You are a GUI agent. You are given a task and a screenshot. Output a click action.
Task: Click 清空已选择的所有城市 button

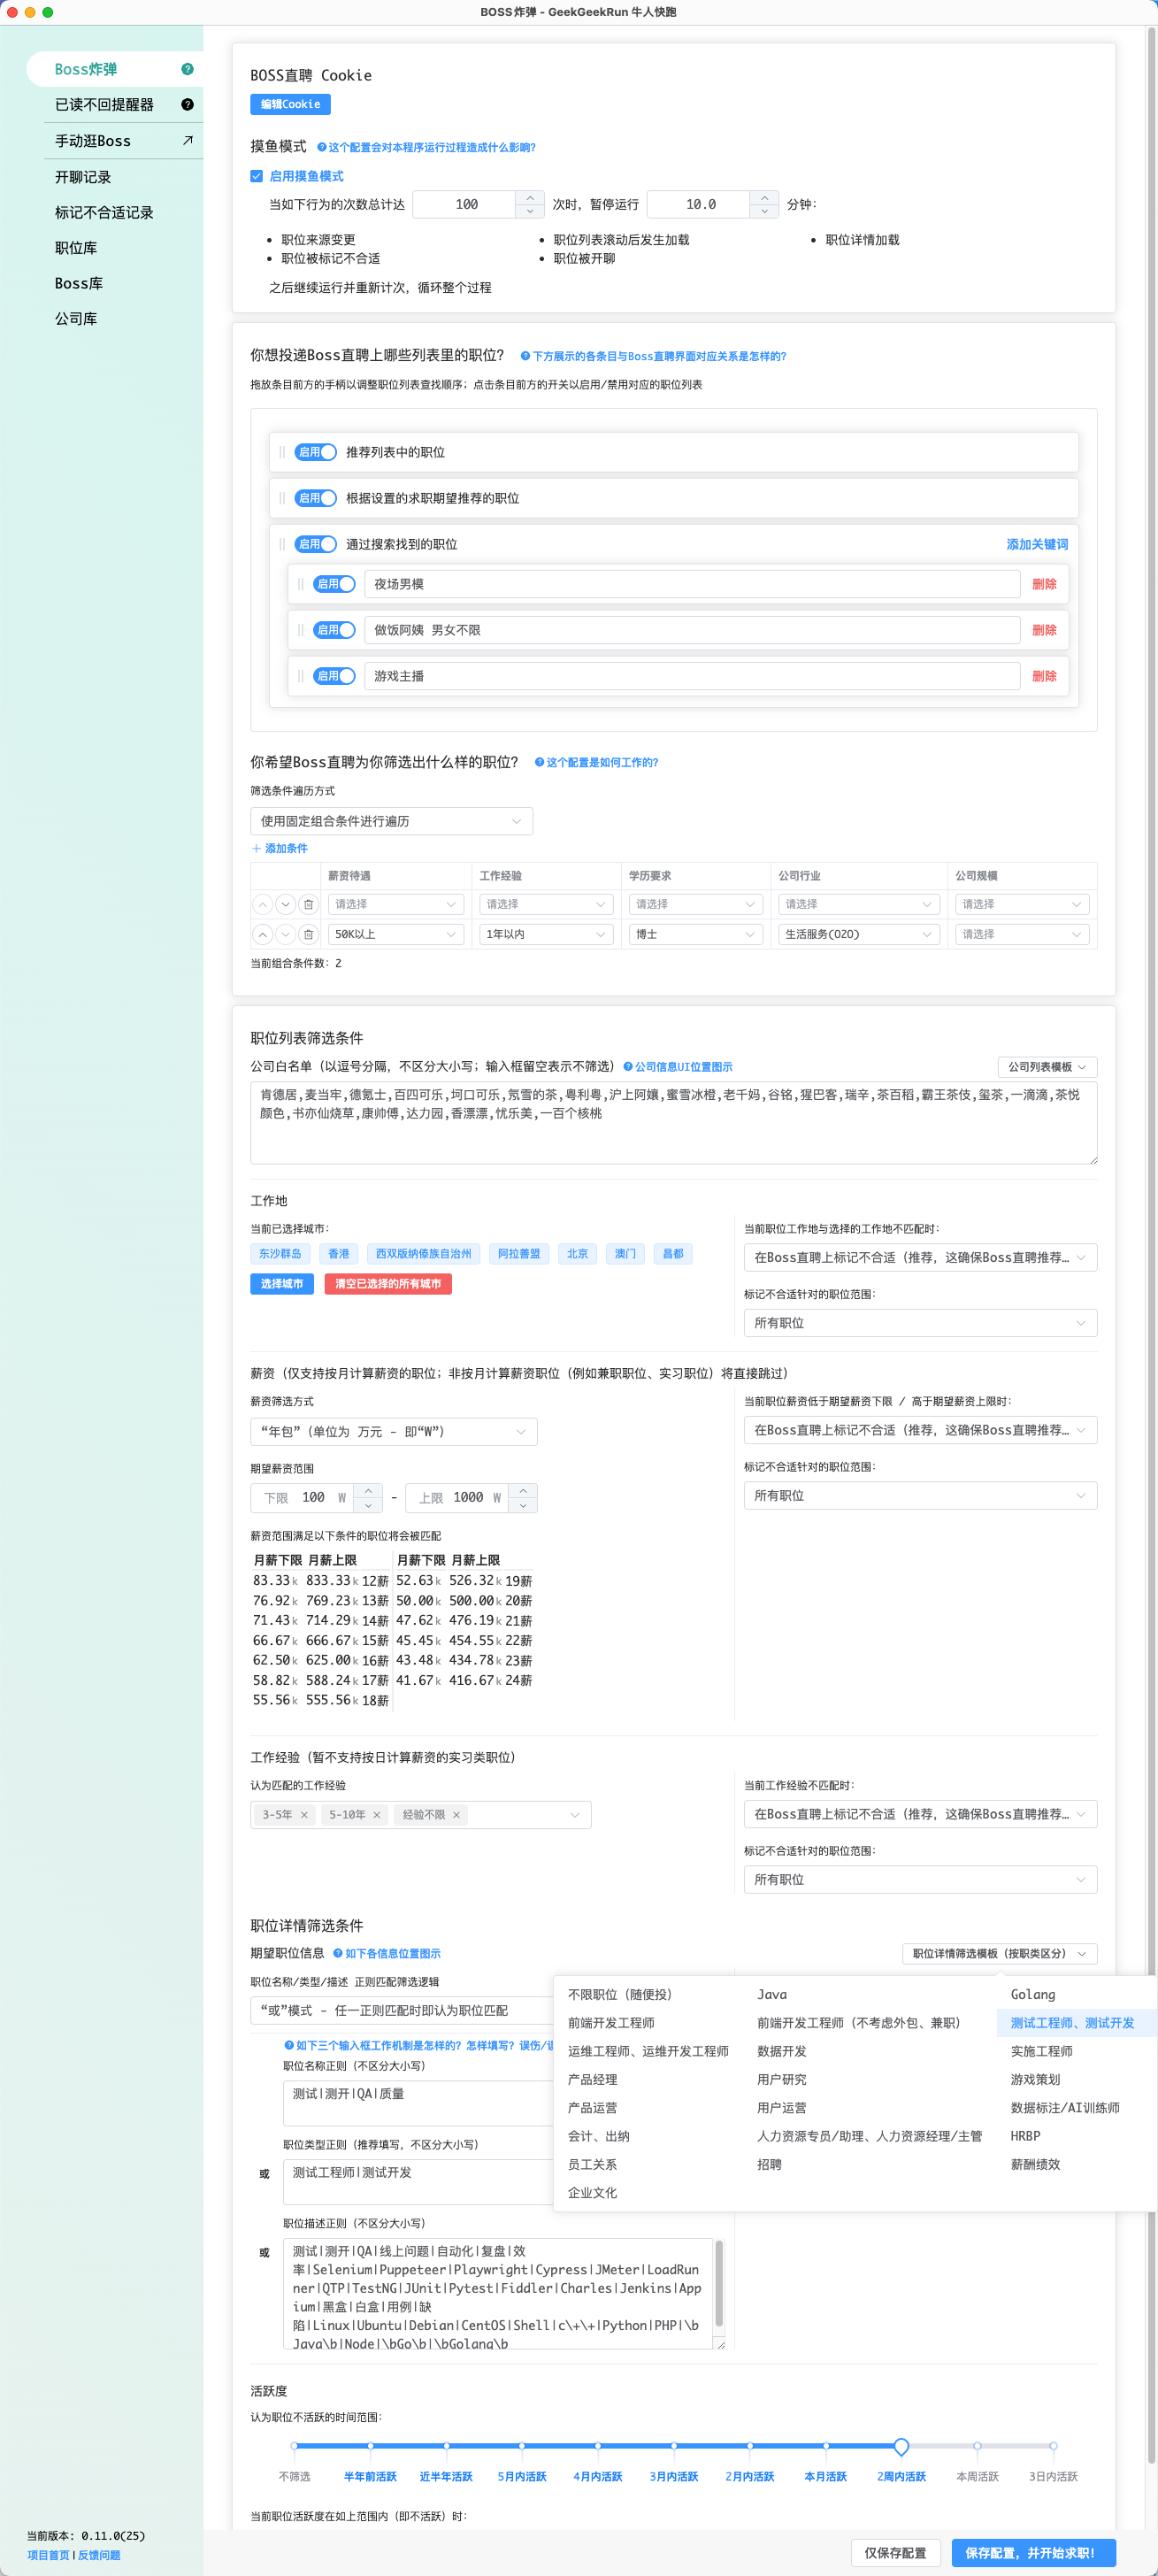387,1284
